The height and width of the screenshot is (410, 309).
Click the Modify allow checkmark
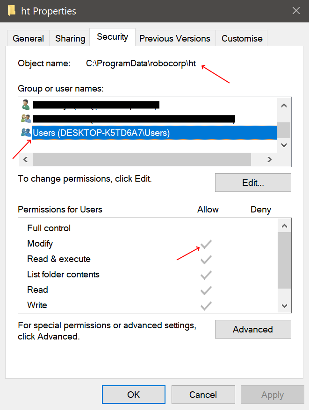coord(206,244)
